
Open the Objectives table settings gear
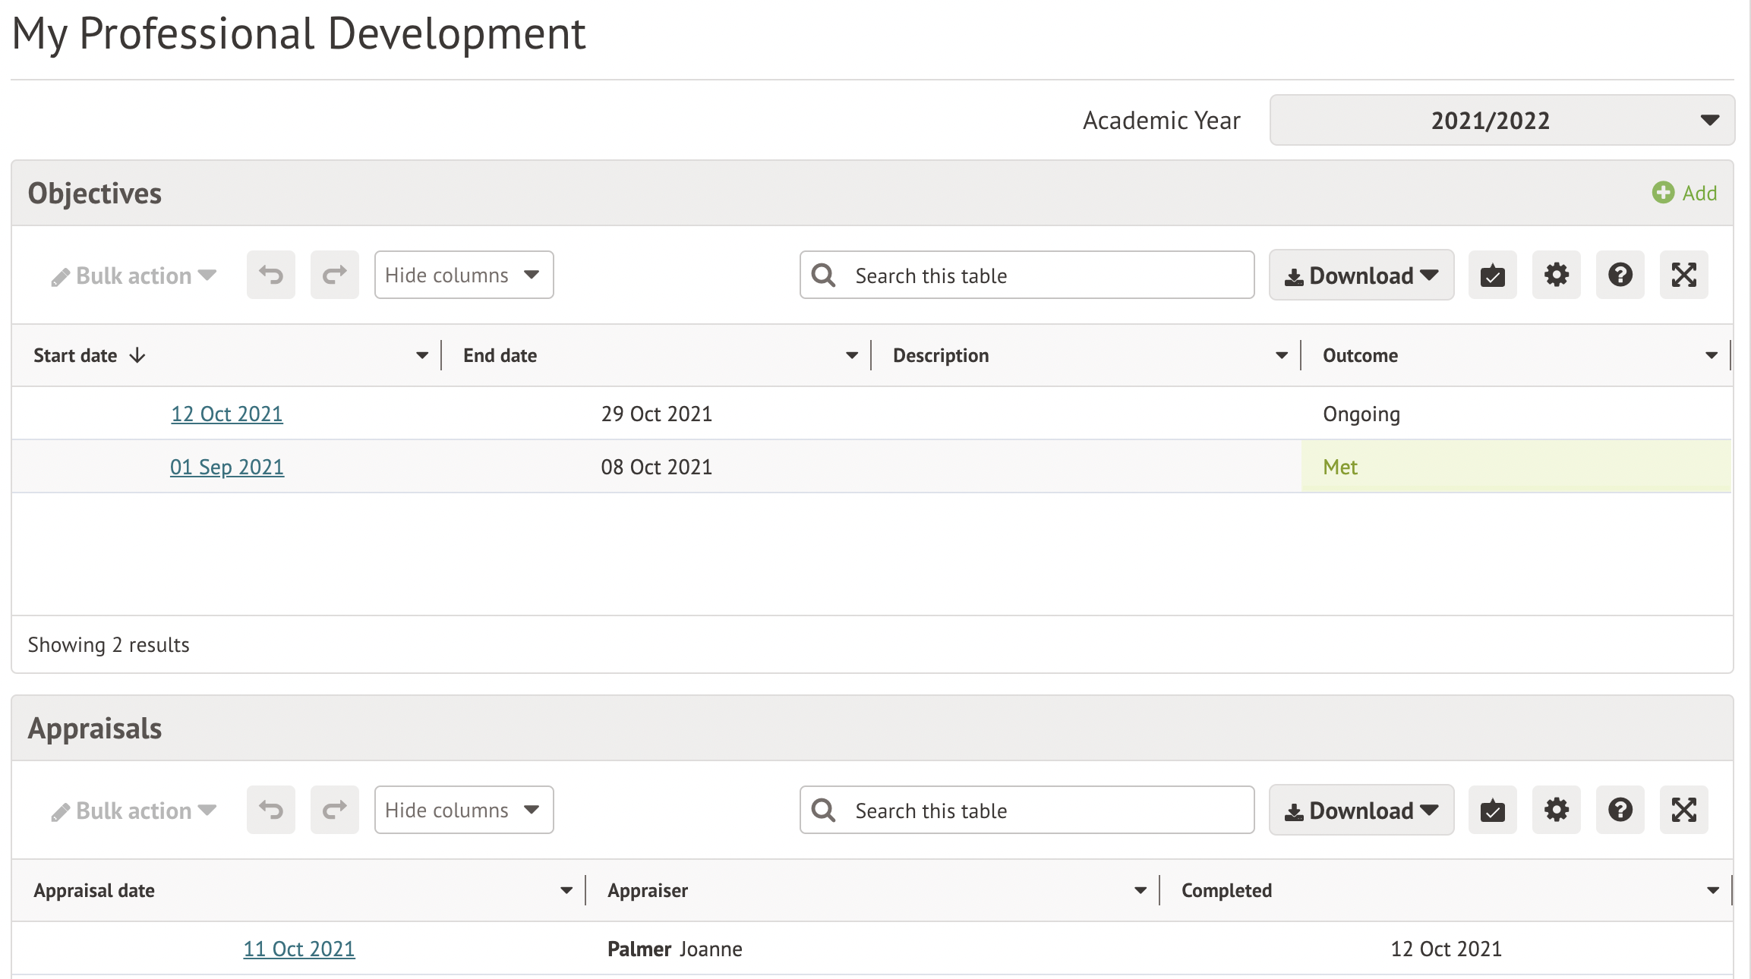[x=1556, y=275]
